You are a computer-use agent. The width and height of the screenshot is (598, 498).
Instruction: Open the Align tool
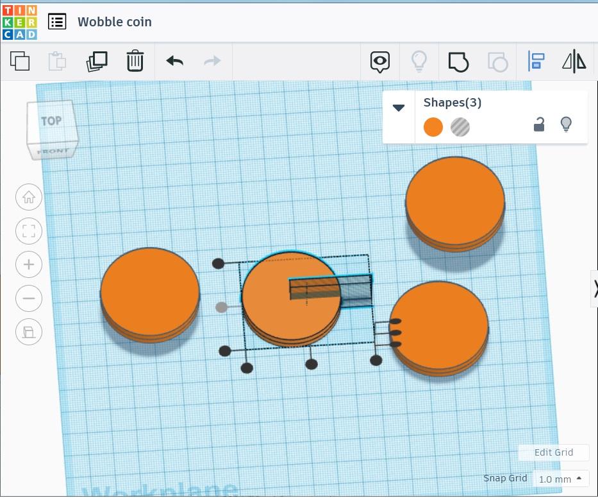536,61
